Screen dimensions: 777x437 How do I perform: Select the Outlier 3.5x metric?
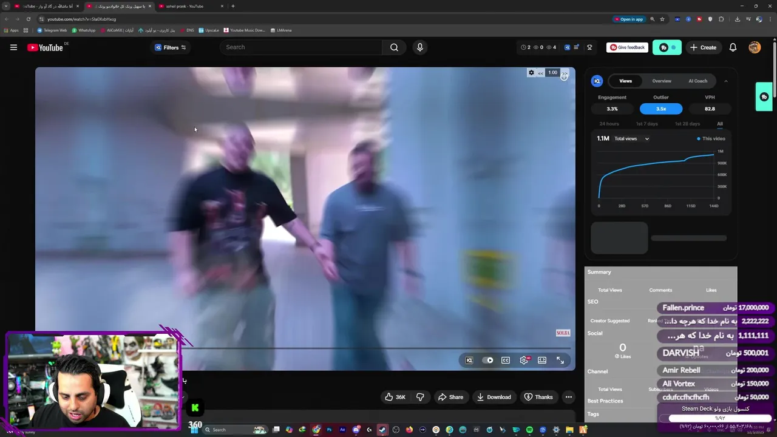pyautogui.click(x=661, y=109)
